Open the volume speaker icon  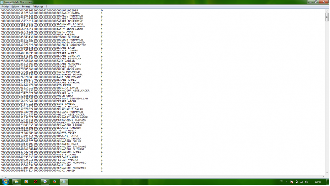tap(306, 182)
